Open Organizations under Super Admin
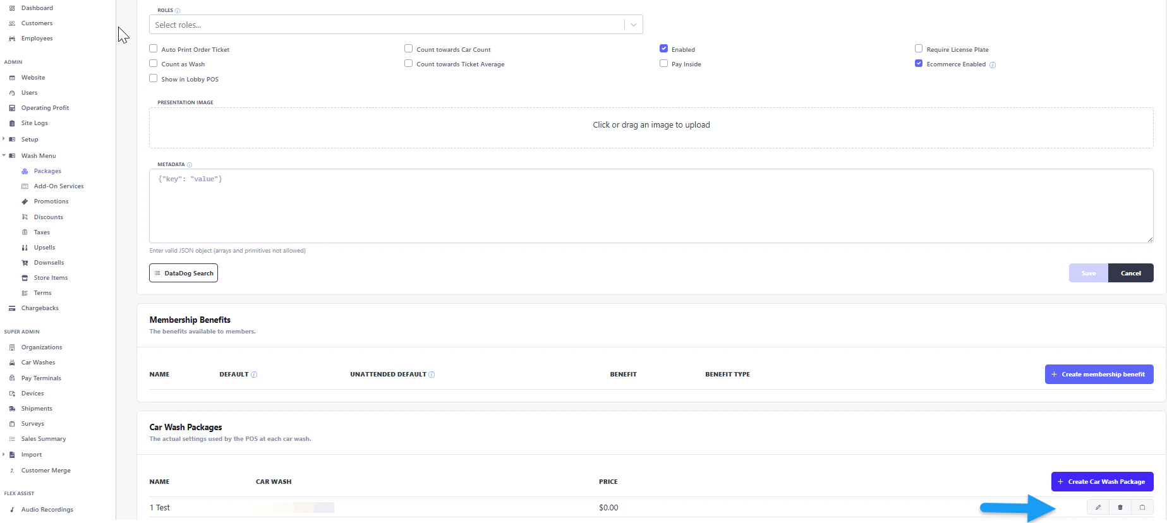 coord(42,347)
